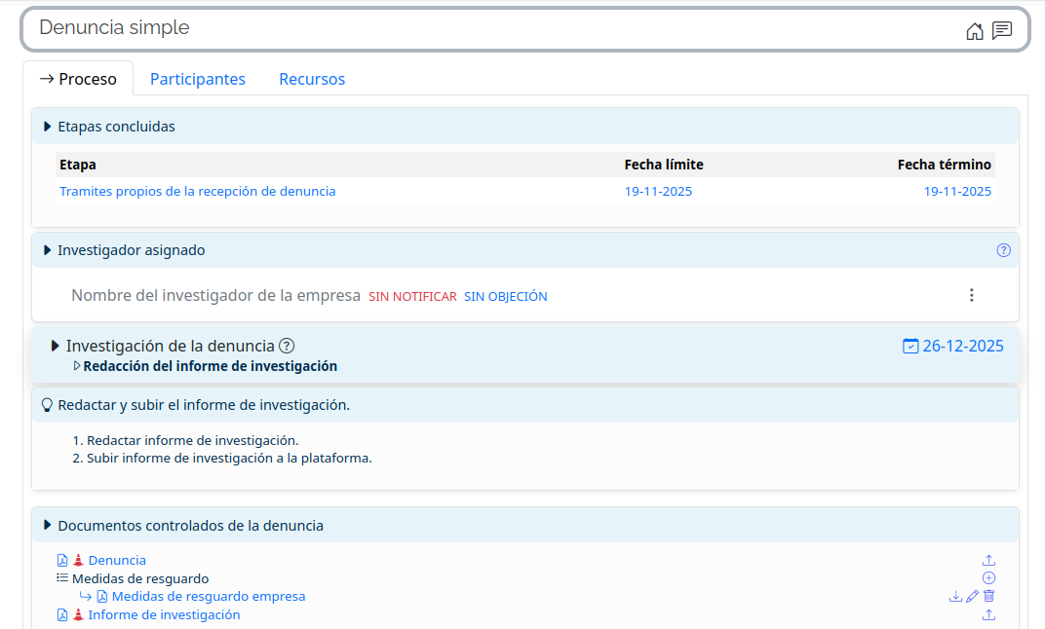Upload a file for the Denuncia document
Viewport: 1045px width, 629px height.
[x=988, y=560]
